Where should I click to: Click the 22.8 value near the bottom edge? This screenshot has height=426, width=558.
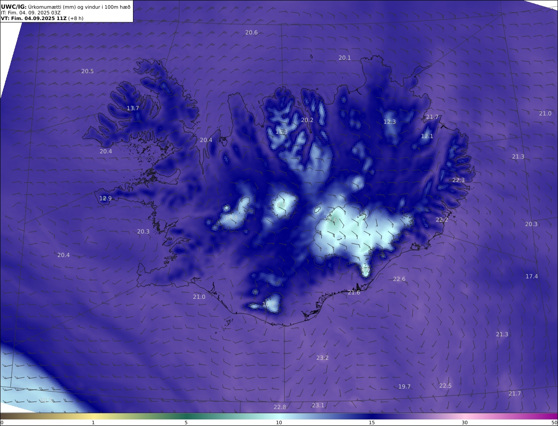point(279,407)
